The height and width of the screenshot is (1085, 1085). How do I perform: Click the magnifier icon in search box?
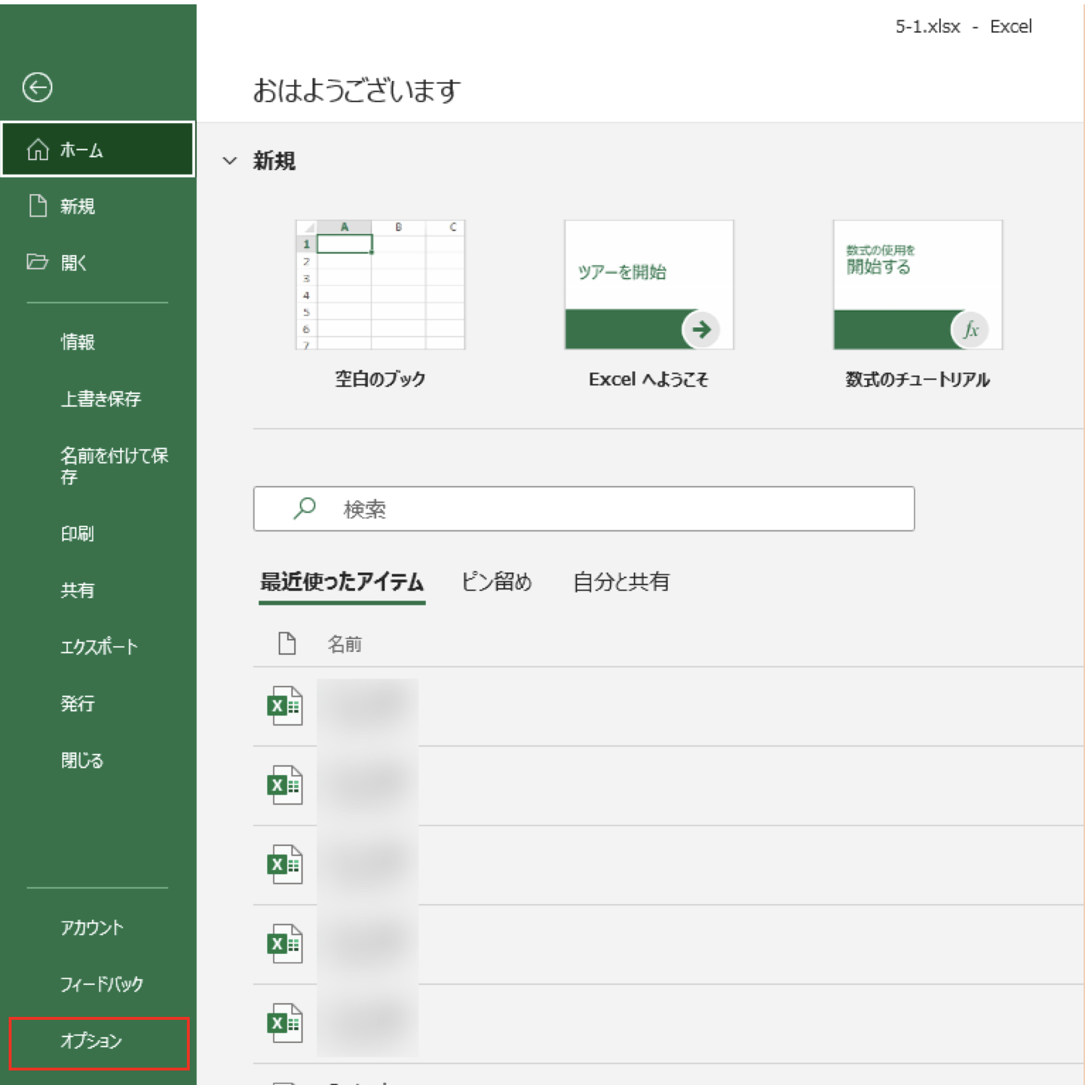coord(304,508)
